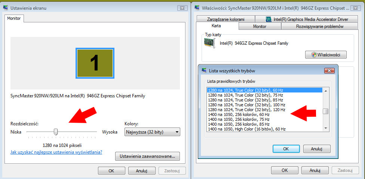Screen dimensions: 365x179
Task: Click OK in Lista wszystkich trybów dialog
Action: 286,149
